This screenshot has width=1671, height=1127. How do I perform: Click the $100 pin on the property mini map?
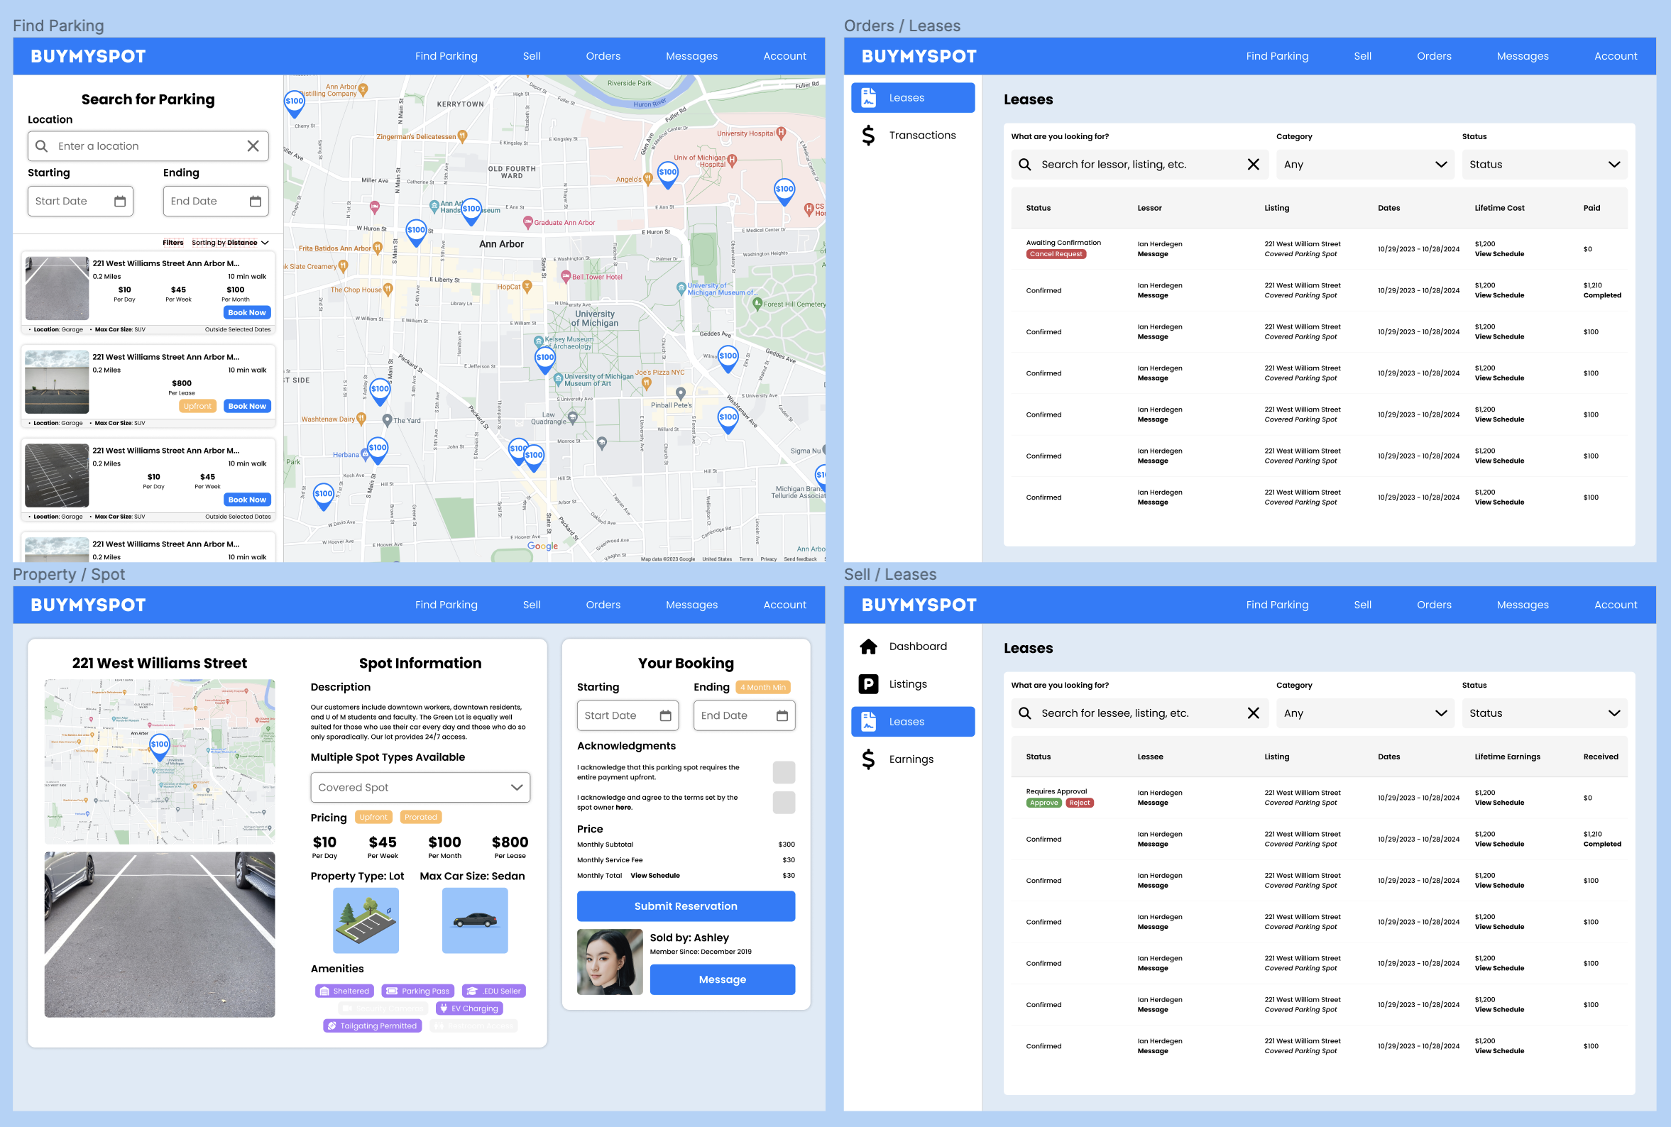[160, 747]
